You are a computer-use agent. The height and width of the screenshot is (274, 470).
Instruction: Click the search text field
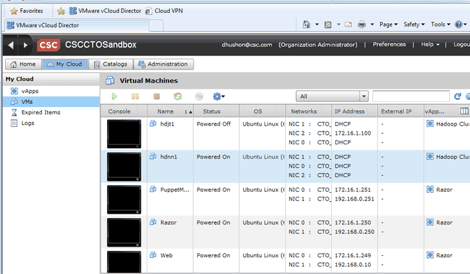click(411, 97)
